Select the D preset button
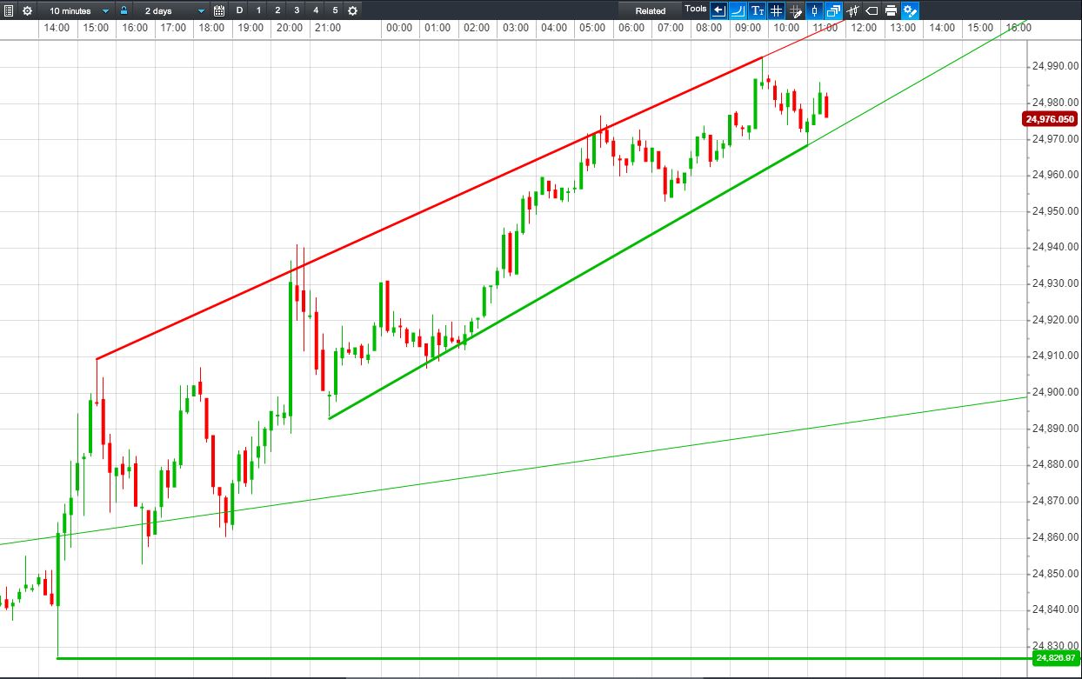 click(x=239, y=10)
